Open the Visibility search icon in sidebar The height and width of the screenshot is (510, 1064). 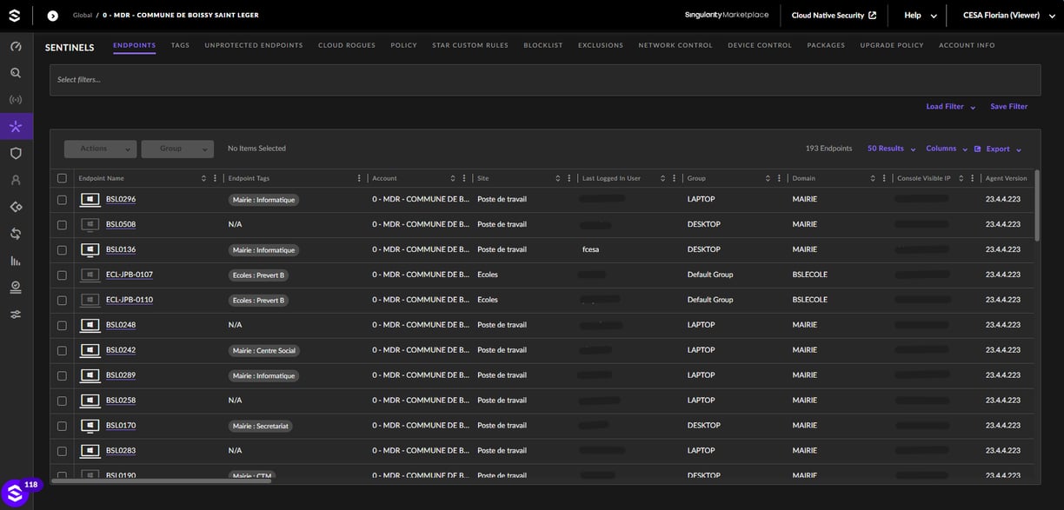click(16, 73)
